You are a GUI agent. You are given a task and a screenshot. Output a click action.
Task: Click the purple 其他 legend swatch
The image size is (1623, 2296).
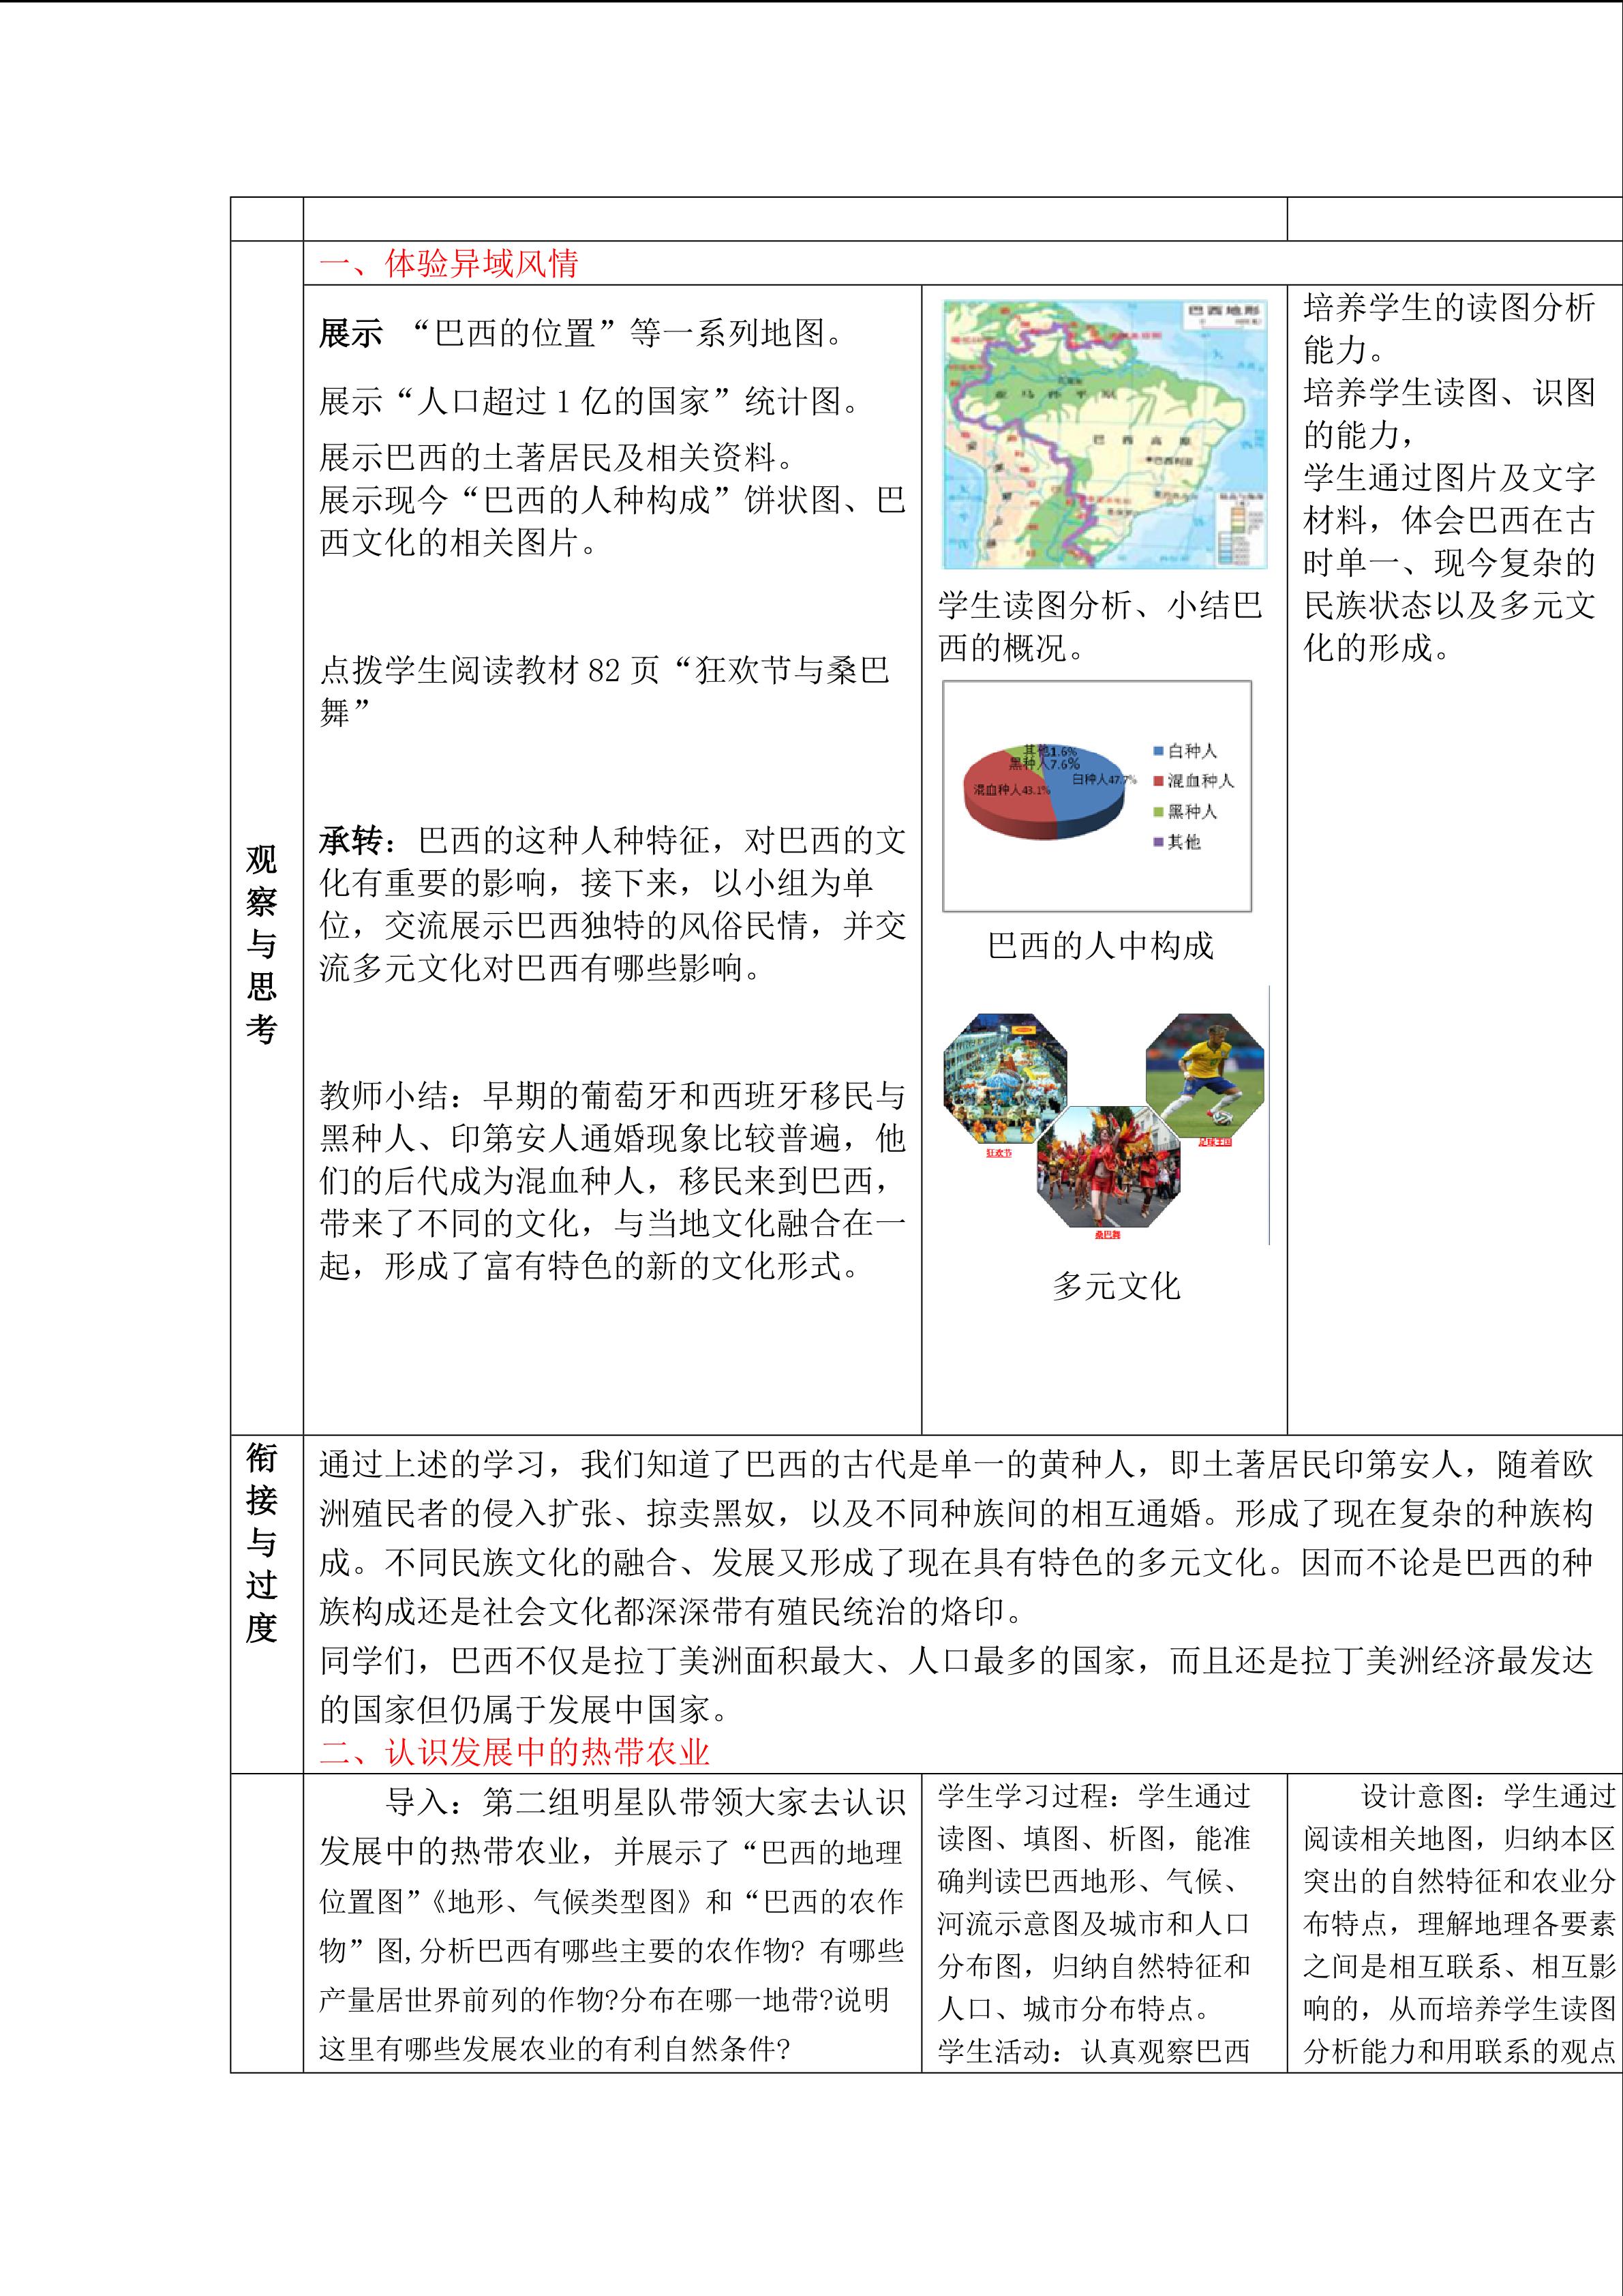[1158, 842]
